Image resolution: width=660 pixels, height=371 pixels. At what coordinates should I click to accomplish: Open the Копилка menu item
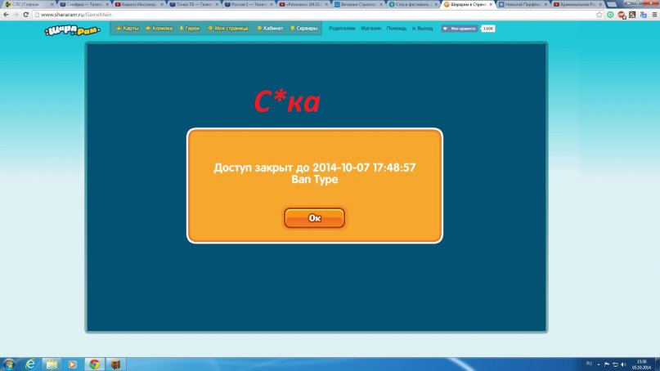[x=159, y=28]
